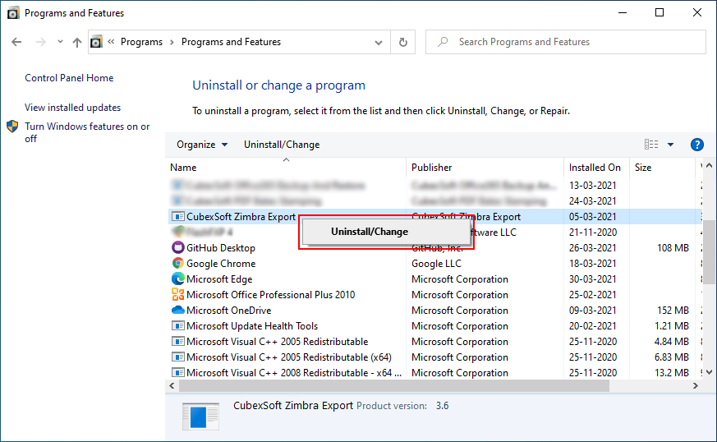717x442 pixels.
Task: Select the Microsoft Office Professional Plus icon
Action: coord(178,294)
